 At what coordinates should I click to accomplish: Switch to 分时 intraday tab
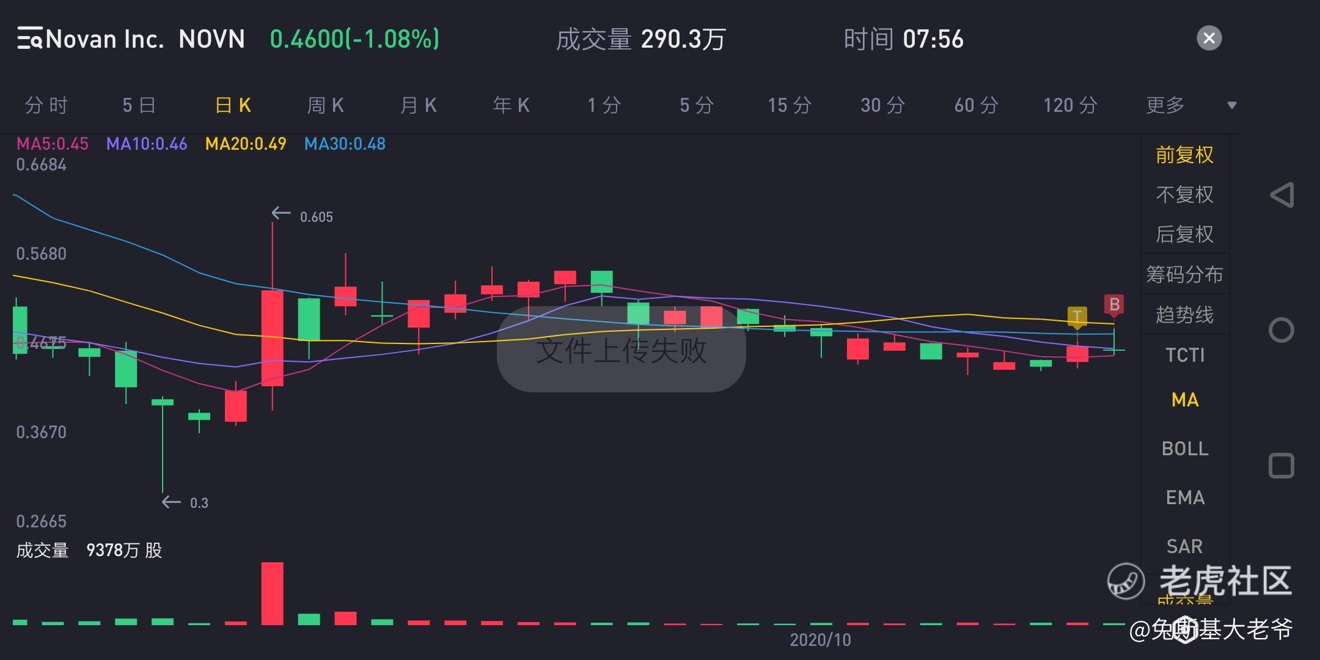(46, 105)
